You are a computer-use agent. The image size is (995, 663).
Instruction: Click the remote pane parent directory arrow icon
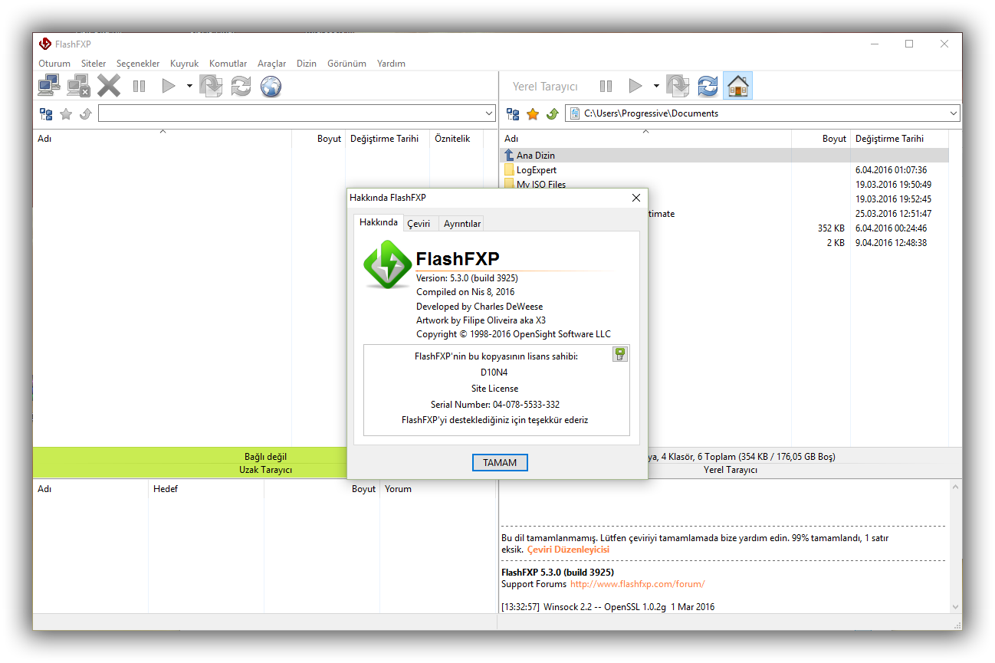pos(85,114)
